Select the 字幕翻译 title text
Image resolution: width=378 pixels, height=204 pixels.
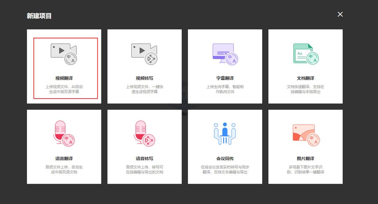[225, 78]
